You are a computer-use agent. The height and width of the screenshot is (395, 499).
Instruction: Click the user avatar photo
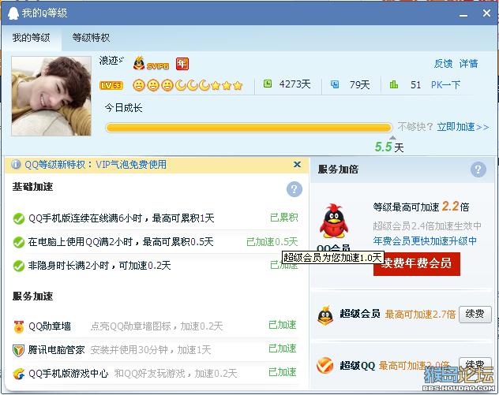[51, 96]
